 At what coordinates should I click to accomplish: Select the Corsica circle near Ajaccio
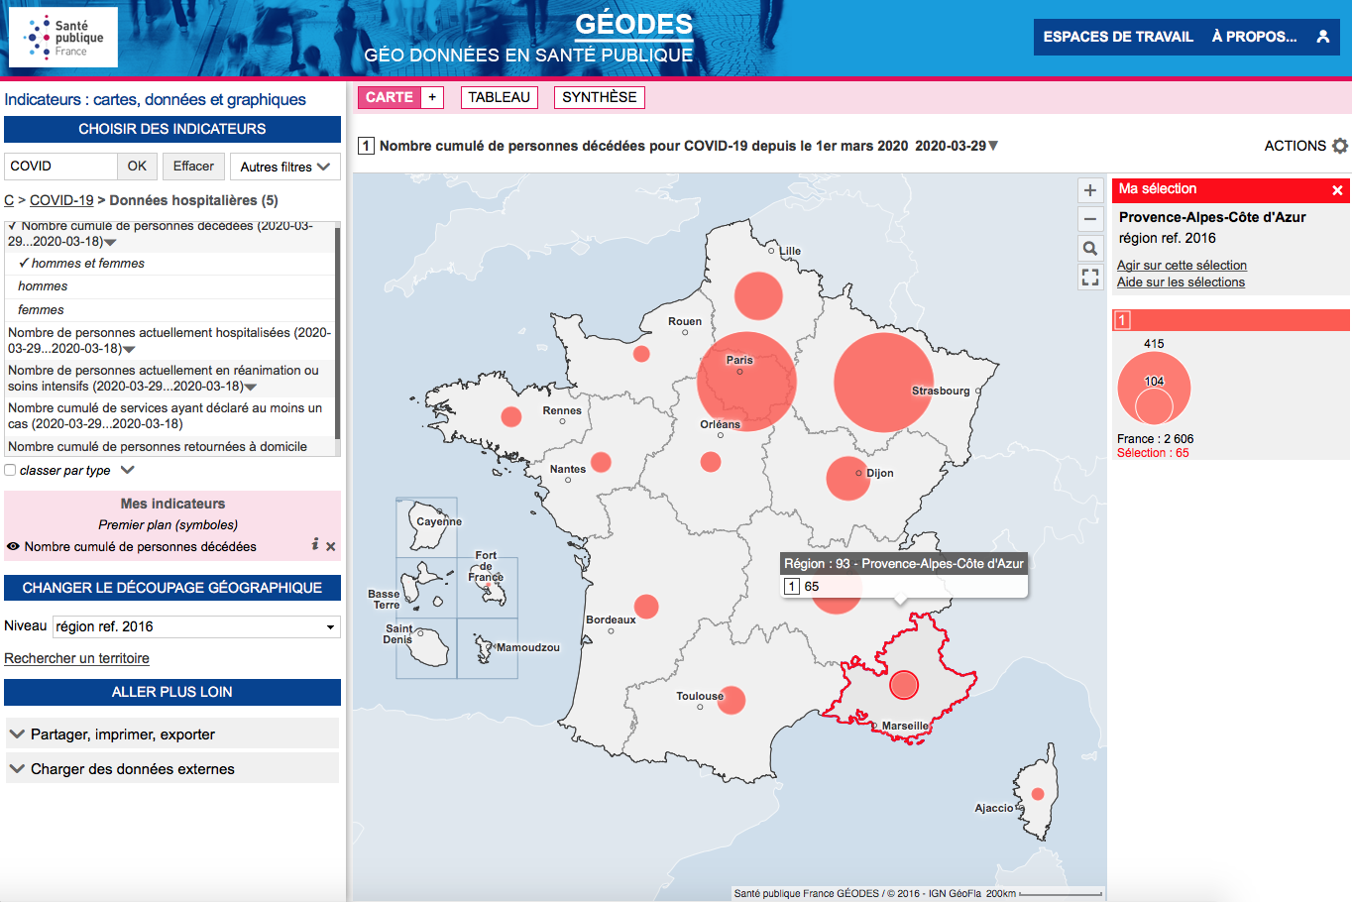click(x=1038, y=794)
